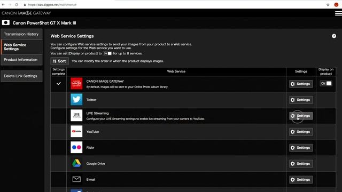Click the Google Drive triangle icon
Image resolution: width=342 pixels, height=192 pixels.
pyautogui.click(x=76, y=163)
